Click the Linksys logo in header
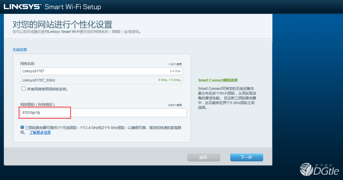Viewport: 343px width, 180px height. click(22, 7)
